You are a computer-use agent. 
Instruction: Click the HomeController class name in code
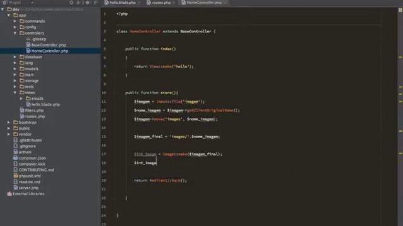145,31
